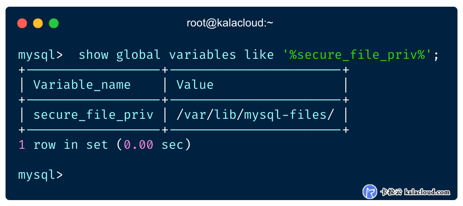
Task: Click the first mysql> prompt at top
Action: (x=40, y=56)
